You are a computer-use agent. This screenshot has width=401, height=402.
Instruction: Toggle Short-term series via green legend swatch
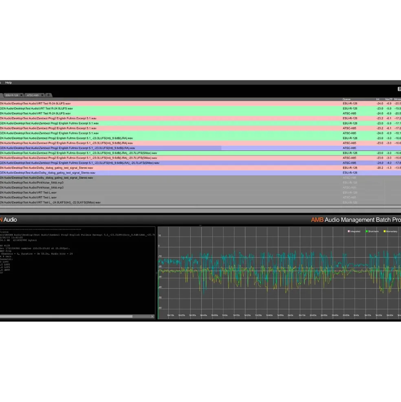tap(367, 231)
